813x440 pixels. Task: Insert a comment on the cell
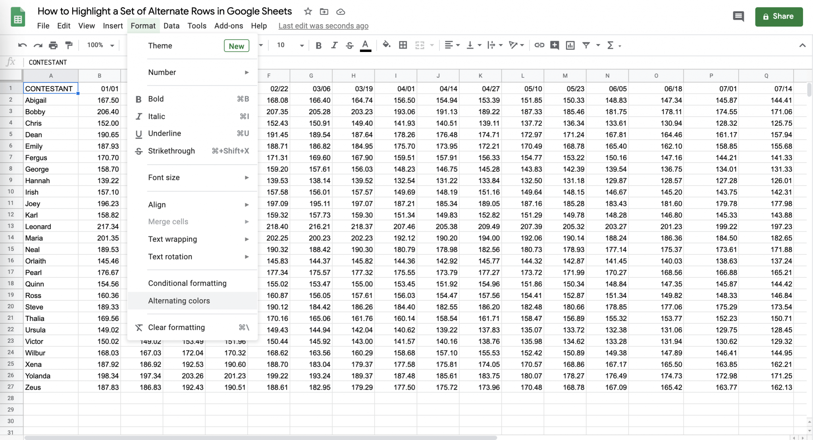pyautogui.click(x=555, y=45)
